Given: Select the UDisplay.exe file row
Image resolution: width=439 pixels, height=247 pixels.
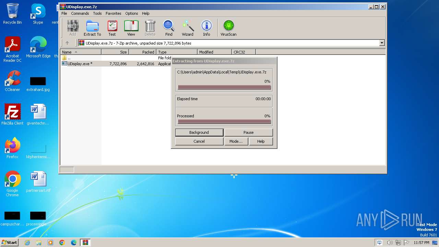Looking at the screenshot, I should pos(116,64).
